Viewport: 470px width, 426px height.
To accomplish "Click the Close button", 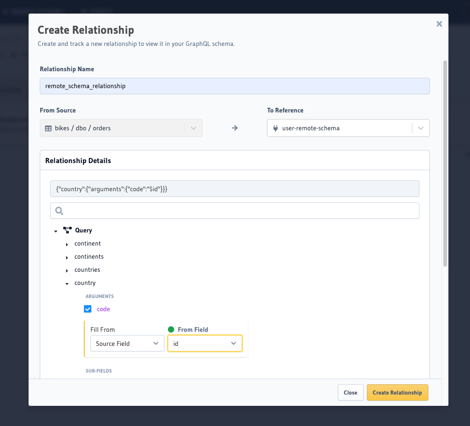I will coord(351,392).
